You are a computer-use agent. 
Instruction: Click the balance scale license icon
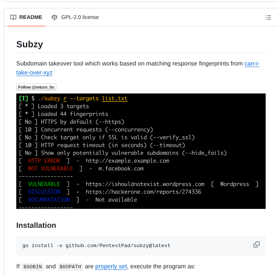(55, 17)
